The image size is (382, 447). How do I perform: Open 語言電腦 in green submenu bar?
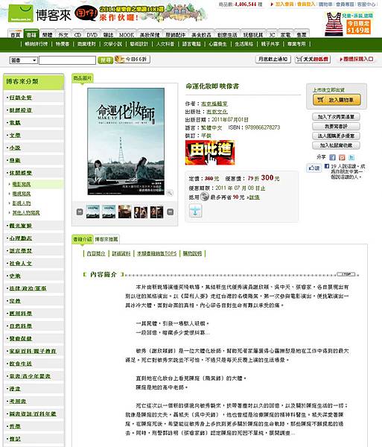[x=191, y=44]
